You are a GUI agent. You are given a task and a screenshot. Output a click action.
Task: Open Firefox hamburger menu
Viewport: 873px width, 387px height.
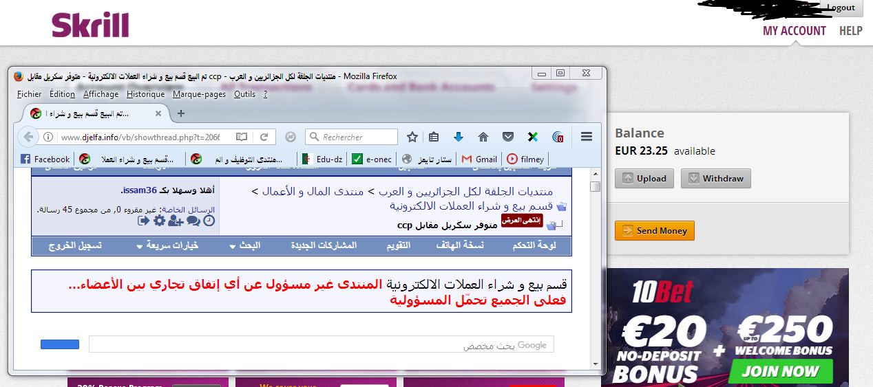pos(587,137)
